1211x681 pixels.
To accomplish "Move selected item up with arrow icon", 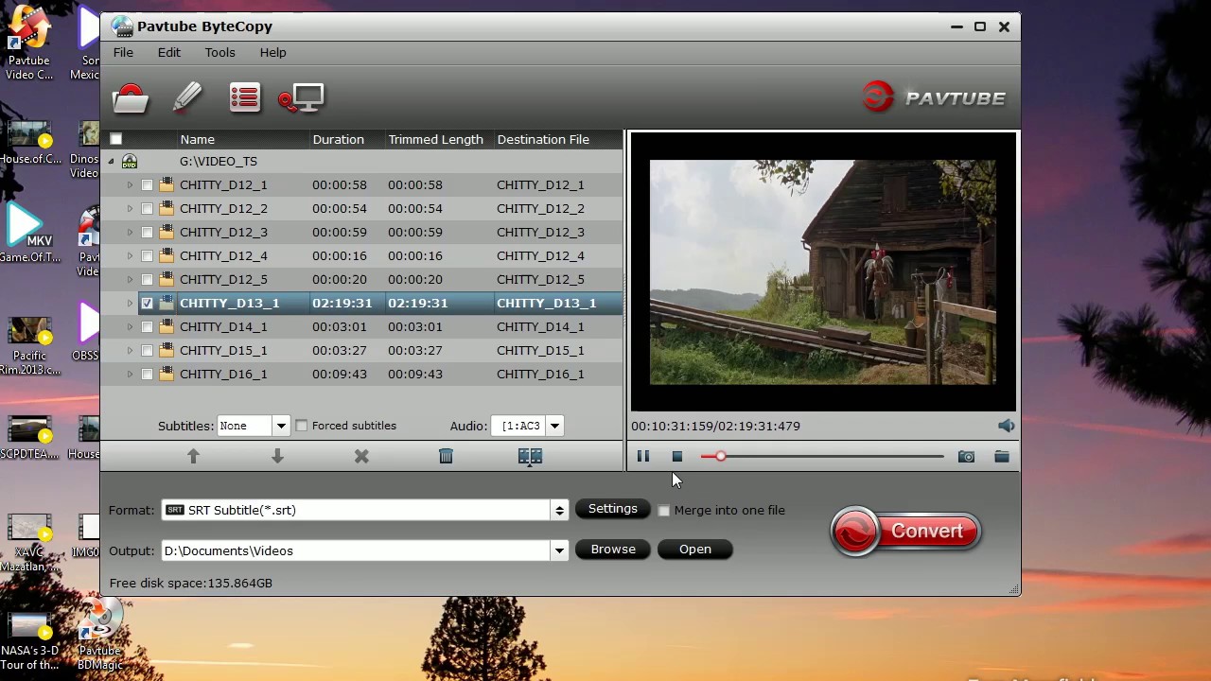I will 193,456.
